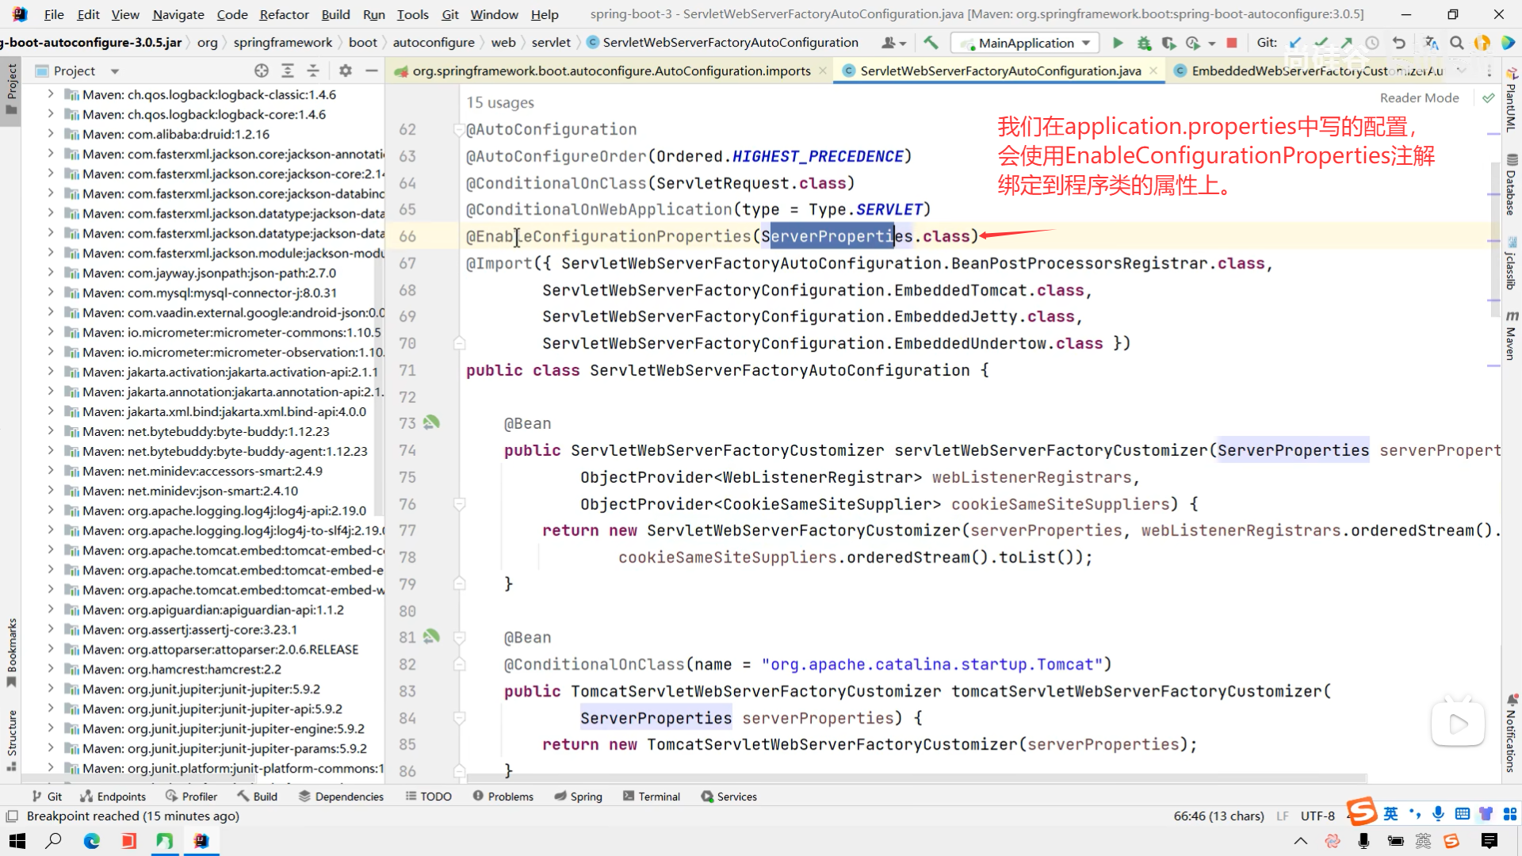Image resolution: width=1522 pixels, height=856 pixels.
Task: Click the Build project hammer icon
Action: (931, 43)
